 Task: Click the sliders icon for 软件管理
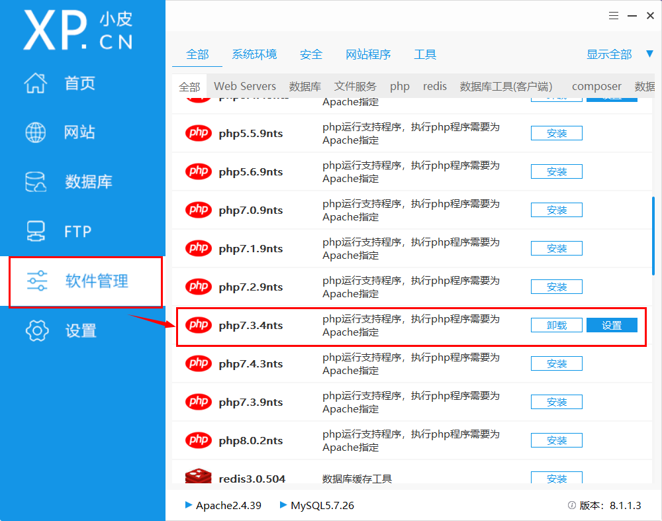pos(37,281)
